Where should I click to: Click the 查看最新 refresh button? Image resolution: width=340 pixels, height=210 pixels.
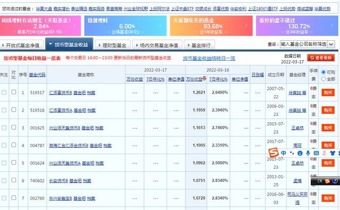click(x=321, y=58)
